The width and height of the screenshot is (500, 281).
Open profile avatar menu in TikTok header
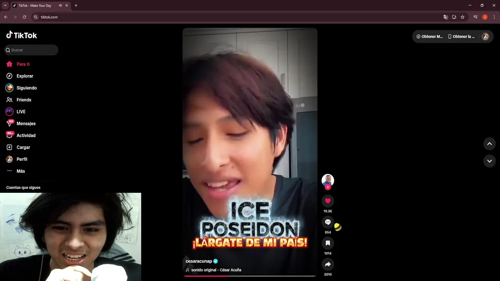(x=486, y=36)
